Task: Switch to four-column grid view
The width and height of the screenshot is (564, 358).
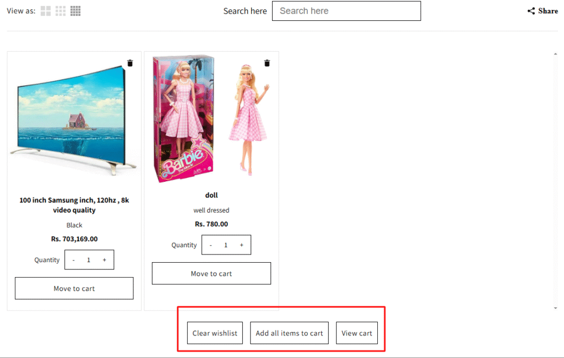Action: [75, 11]
